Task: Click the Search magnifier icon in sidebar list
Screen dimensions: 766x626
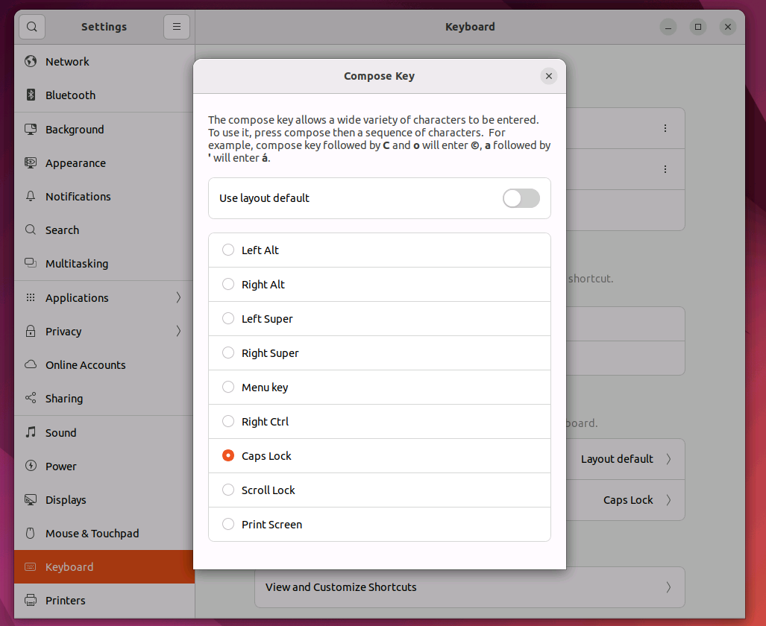Action: coord(31,230)
